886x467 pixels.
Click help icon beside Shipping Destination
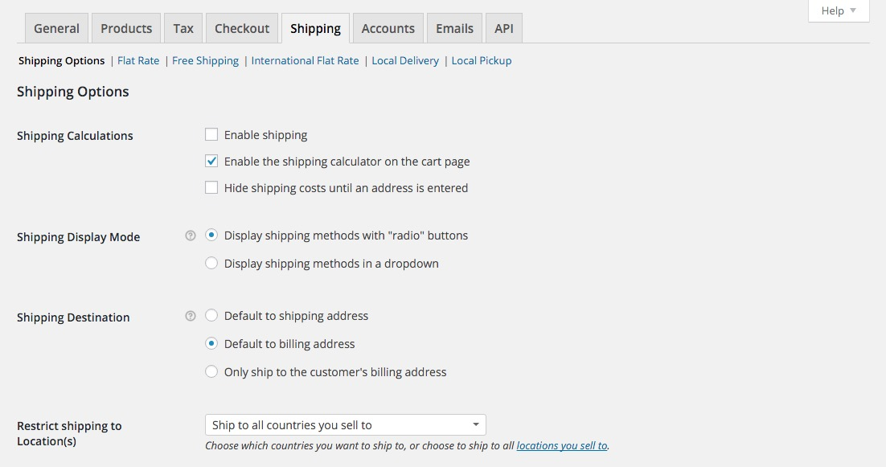pos(191,317)
